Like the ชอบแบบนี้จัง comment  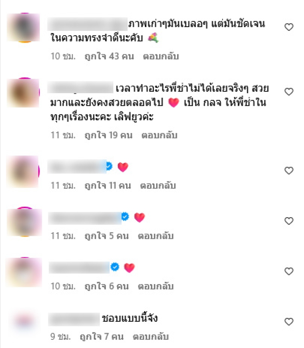(289, 322)
